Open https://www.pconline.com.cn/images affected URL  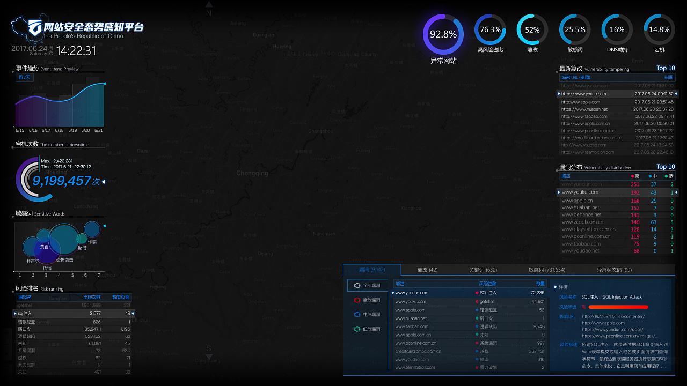click(x=620, y=336)
